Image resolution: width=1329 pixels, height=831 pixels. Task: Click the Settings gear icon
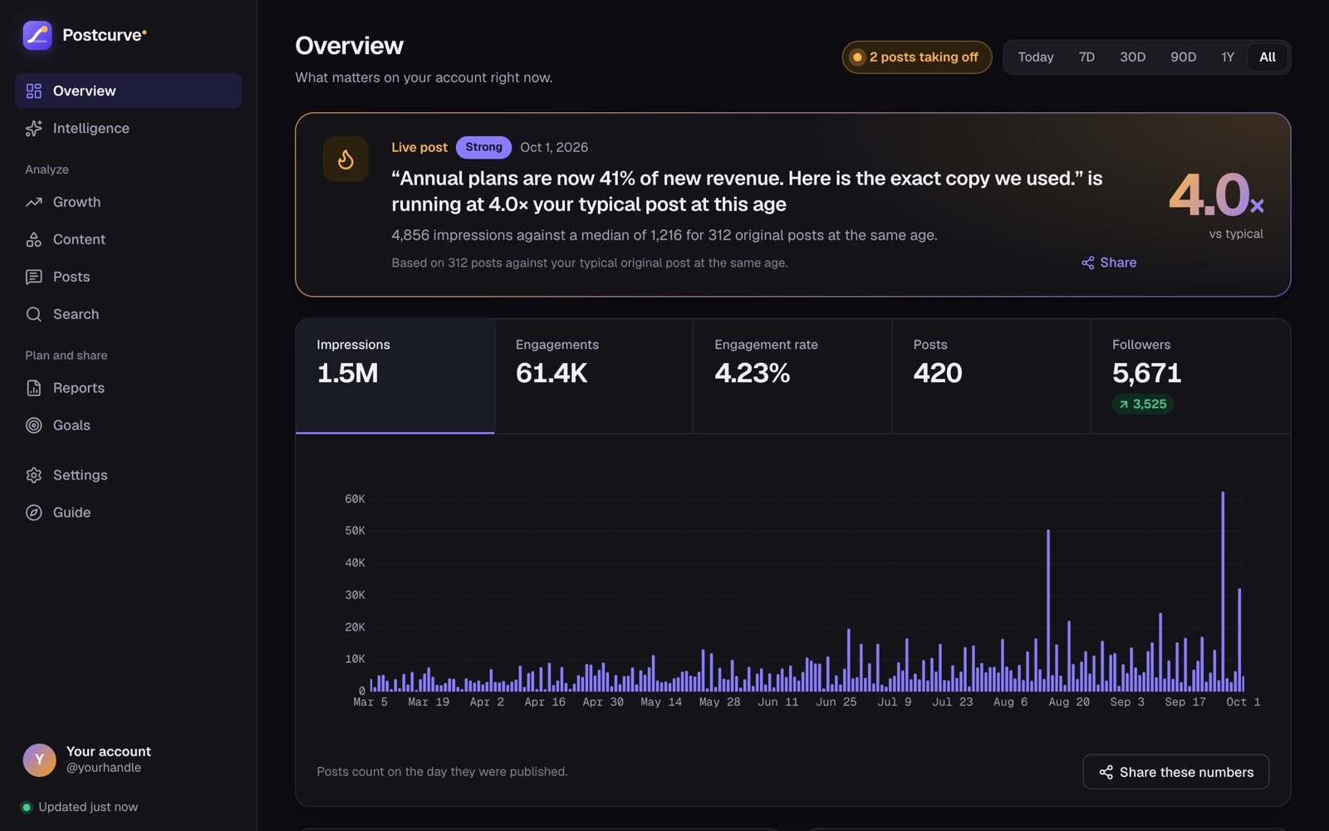tap(34, 475)
